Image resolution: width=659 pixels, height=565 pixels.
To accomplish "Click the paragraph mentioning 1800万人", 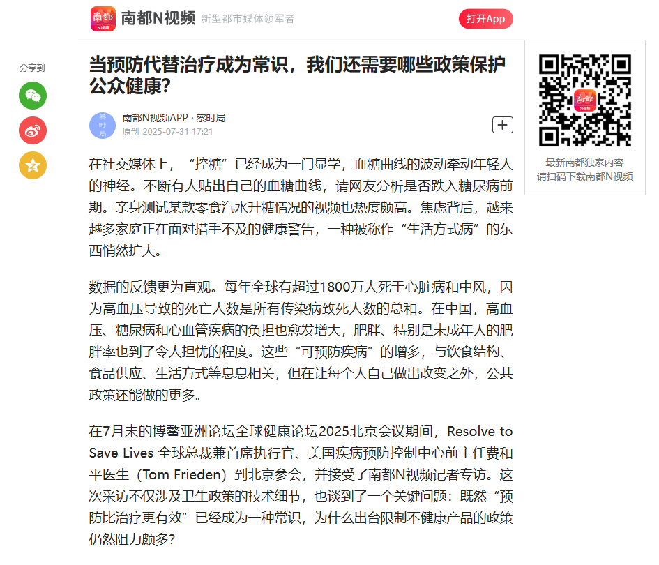I will pyautogui.click(x=301, y=341).
